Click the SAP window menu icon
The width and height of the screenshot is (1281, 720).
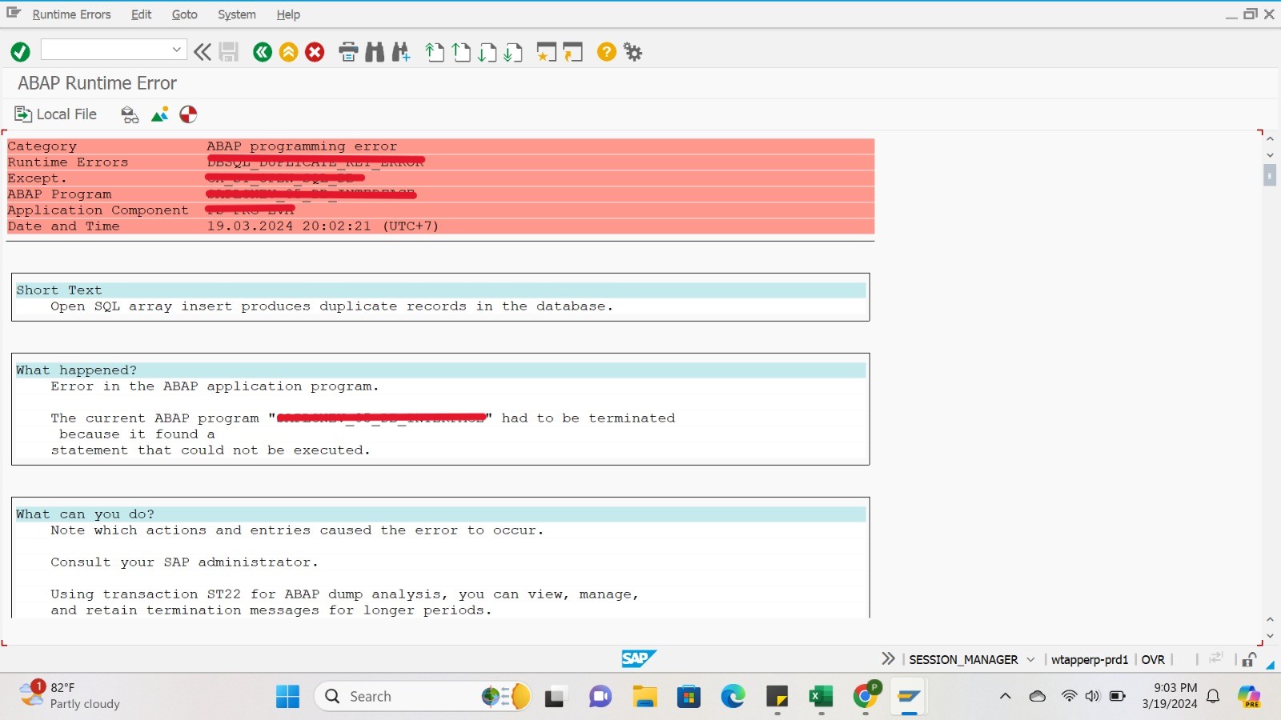point(14,14)
